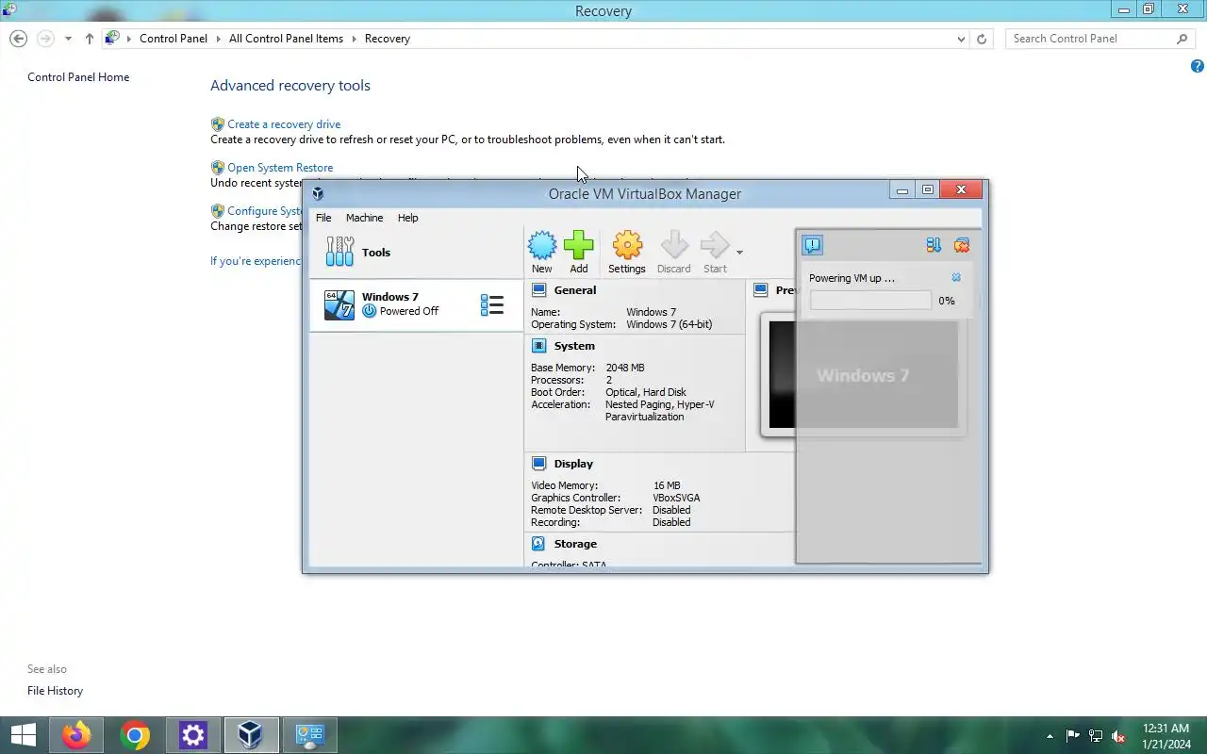Launch Google Chrome from the taskbar
1207x754 pixels.
tap(135, 735)
